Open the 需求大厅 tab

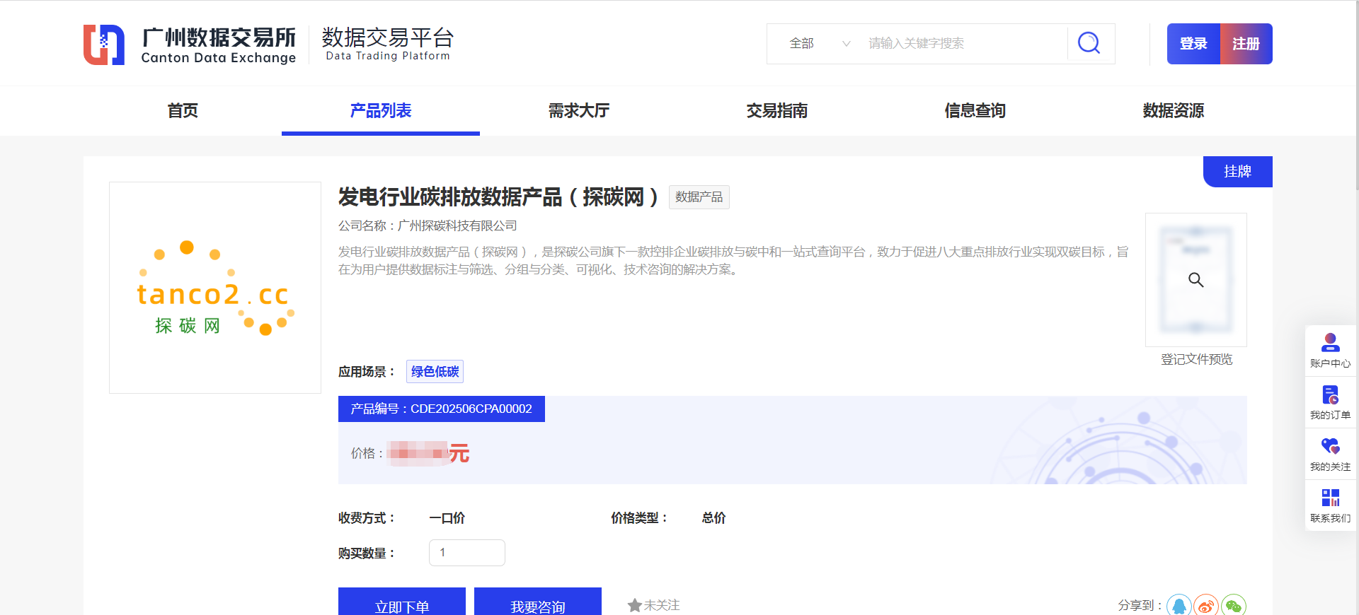click(x=579, y=111)
